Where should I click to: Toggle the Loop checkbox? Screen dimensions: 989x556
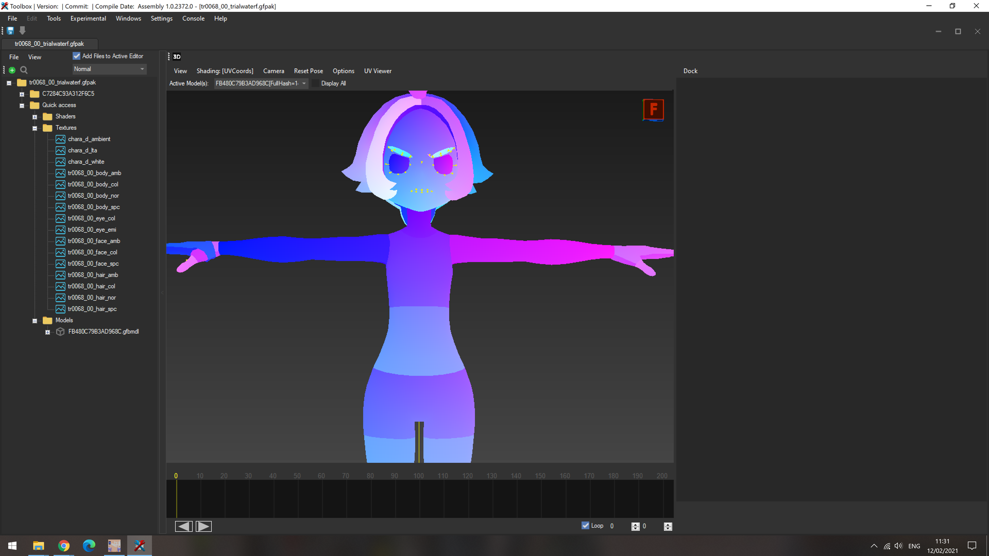[585, 526]
